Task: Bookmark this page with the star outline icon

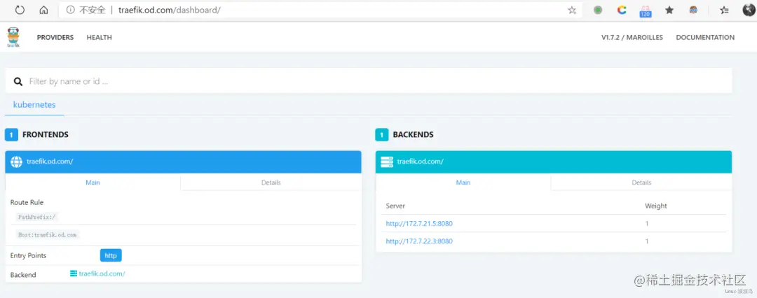Action: click(x=572, y=10)
